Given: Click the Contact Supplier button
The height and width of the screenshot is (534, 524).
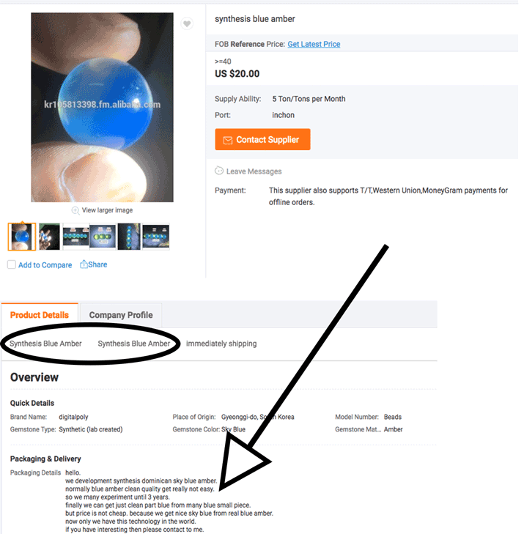Looking at the screenshot, I should pyautogui.click(x=262, y=139).
